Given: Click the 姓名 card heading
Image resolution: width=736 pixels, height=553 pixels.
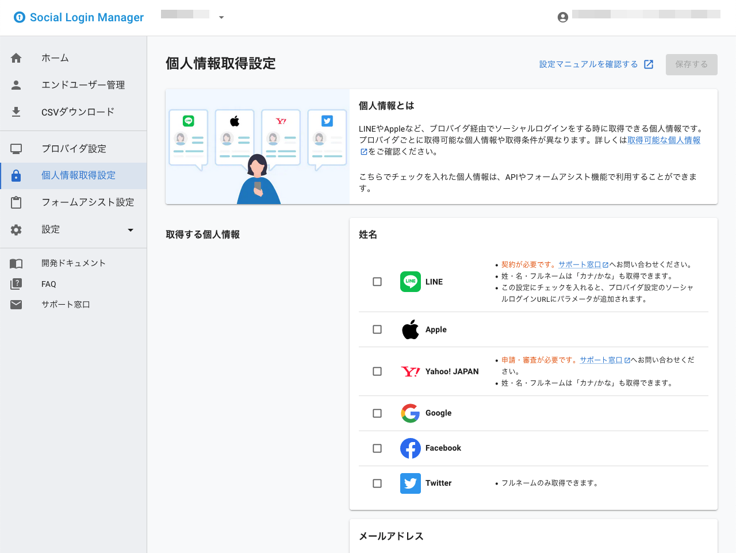Looking at the screenshot, I should [368, 235].
